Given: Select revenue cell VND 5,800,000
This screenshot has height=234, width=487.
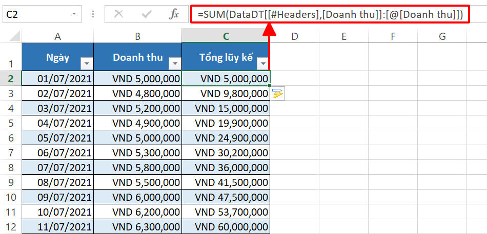Looking at the screenshot, I should (x=137, y=168).
